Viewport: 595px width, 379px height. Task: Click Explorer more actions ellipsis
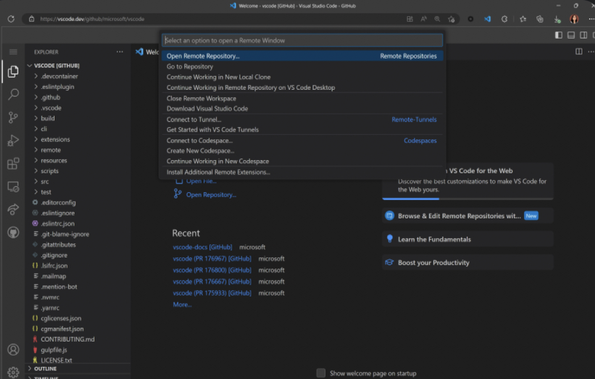tap(120, 52)
